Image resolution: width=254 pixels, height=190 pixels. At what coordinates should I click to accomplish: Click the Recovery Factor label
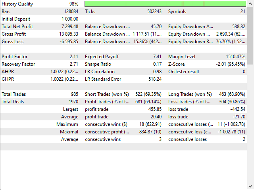(x=18, y=64)
